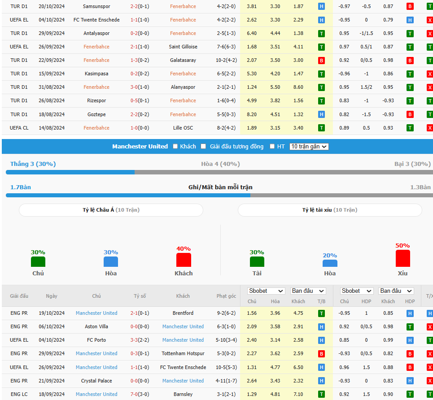Click the T/B column badge in Galatasaray row

click(321, 60)
